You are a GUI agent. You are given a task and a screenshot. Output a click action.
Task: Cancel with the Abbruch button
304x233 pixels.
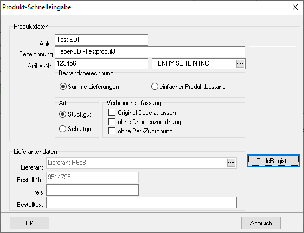[261, 223]
